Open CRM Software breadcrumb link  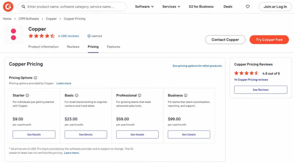click(x=29, y=19)
